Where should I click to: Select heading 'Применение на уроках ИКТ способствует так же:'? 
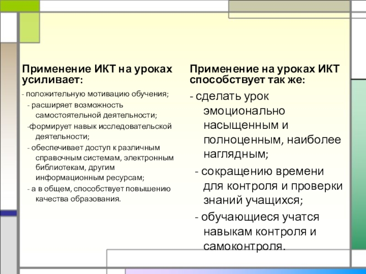264,74
